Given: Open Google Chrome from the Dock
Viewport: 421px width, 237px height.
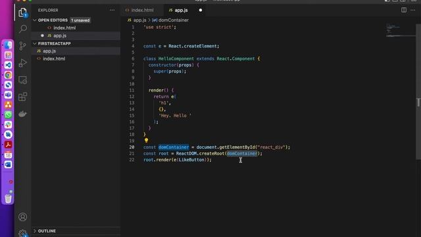Looking at the screenshot, I should [x=8, y=75].
